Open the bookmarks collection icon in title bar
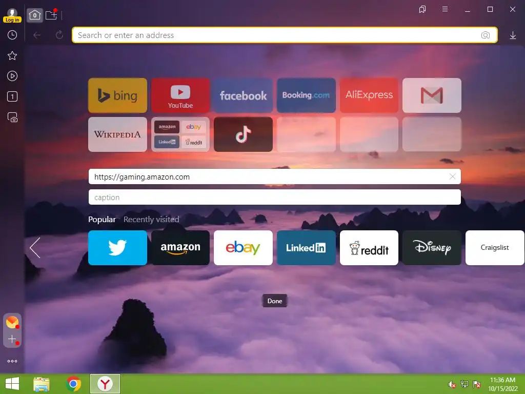Image resolution: width=525 pixels, height=394 pixels. tap(422, 9)
